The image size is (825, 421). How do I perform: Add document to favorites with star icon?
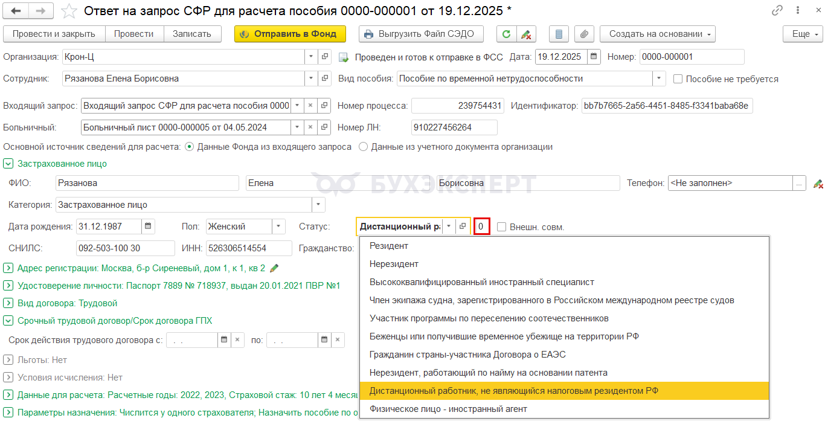click(69, 11)
